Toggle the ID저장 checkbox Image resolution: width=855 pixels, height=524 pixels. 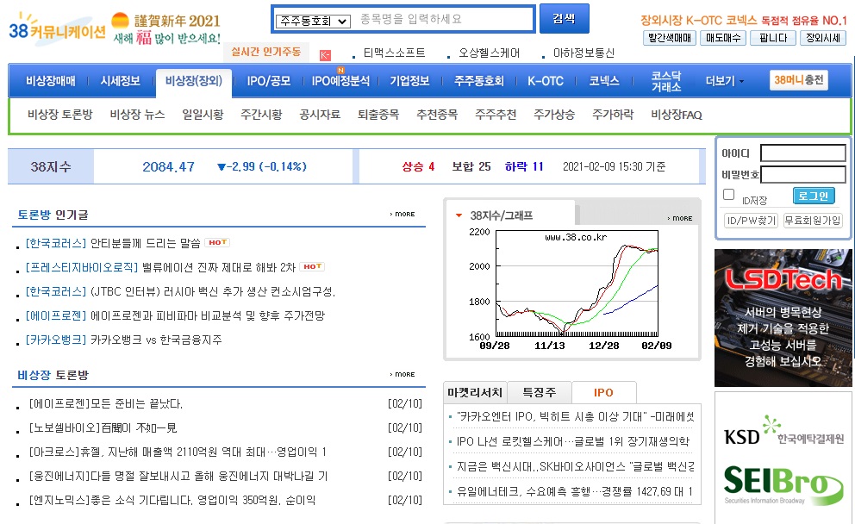(728, 195)
